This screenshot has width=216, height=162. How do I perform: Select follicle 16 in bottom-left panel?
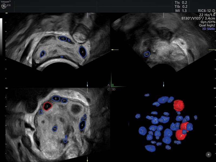pos(55,129)
